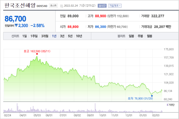The width and height of the screenshot is (179, 119).
Task: Click the 선차트 label
Action: [x=15, y=36]
